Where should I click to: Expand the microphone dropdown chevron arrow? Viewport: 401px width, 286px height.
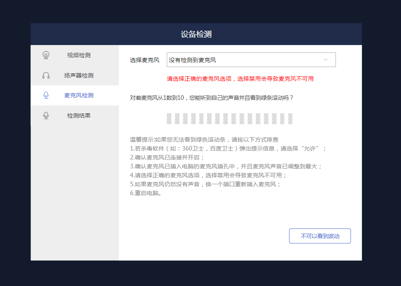click(x=325, y=60)
